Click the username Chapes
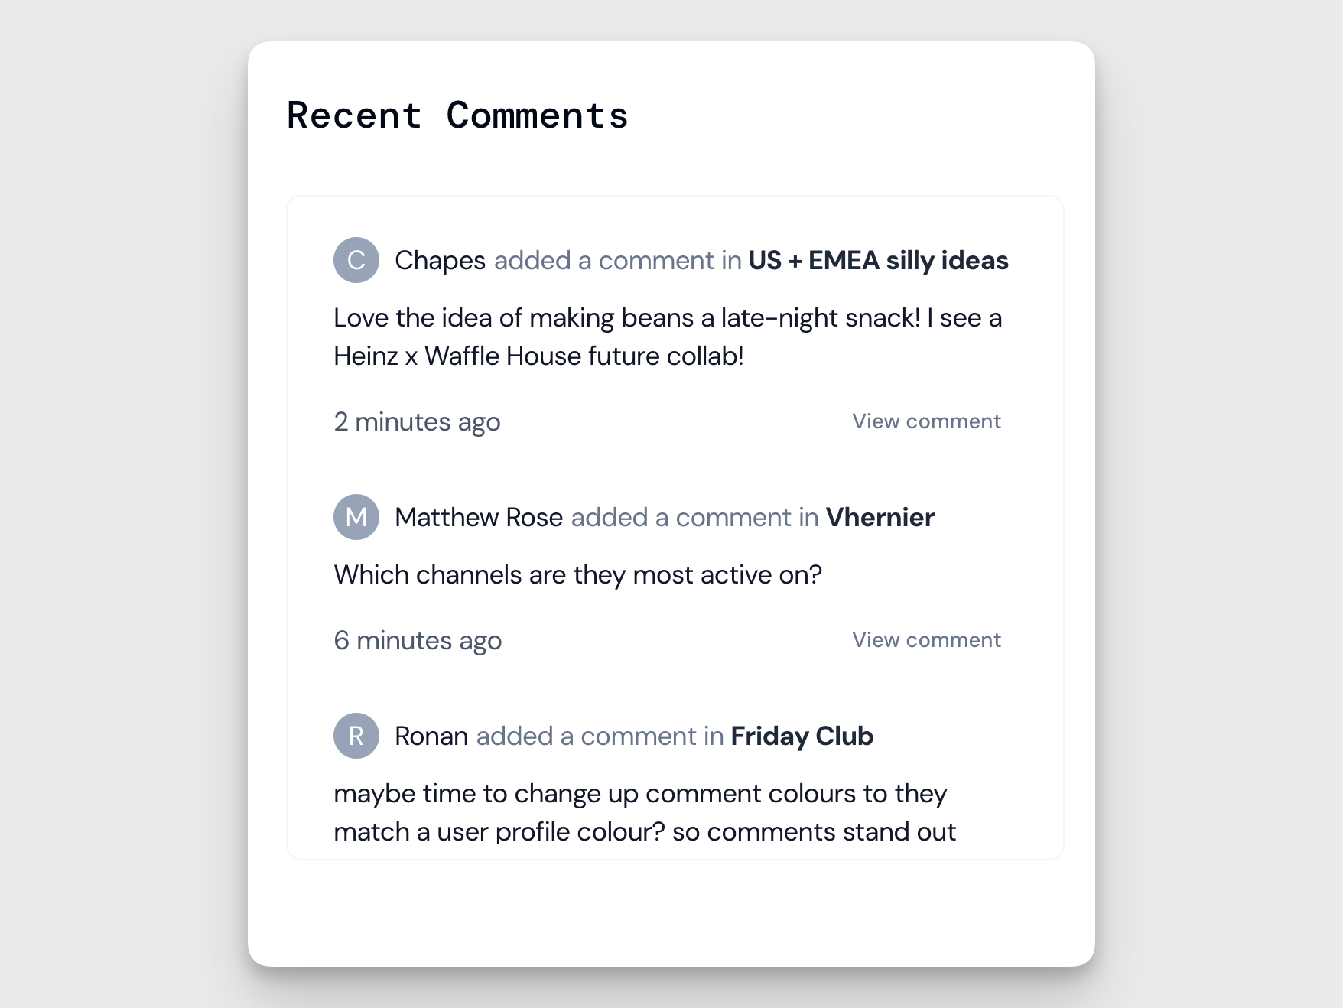1343x1008 pixels. click(x=440, y=260)
